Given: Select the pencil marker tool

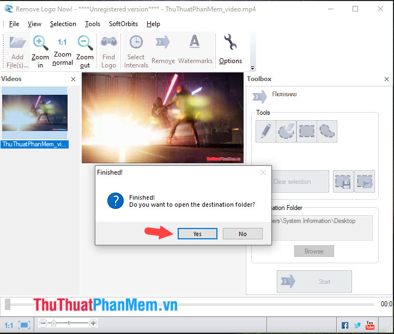Looking at the screenshot, I should [265, 131].
